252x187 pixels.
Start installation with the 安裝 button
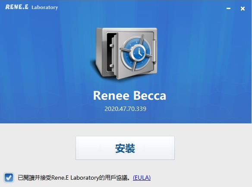(125, 148)
